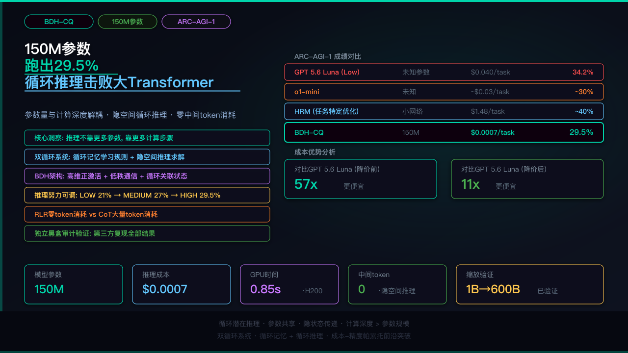Select the 已验证 status note

pos(548,291)
